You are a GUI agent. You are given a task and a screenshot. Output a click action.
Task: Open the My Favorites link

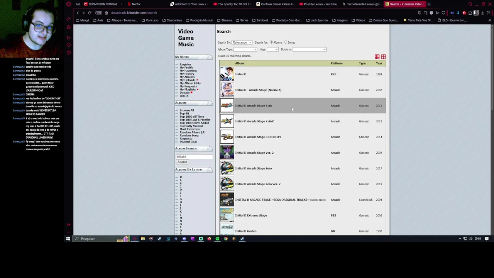pyautogui.click(x=188, y=71)
